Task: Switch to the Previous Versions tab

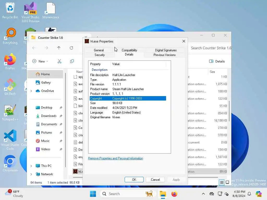Action: pos(165,55)
